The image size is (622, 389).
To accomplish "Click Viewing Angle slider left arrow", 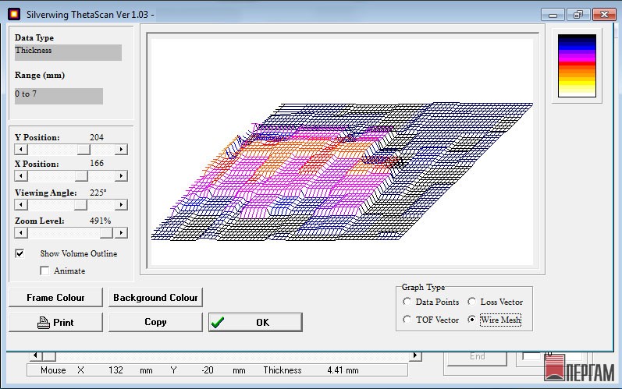I will pos(20,204).
